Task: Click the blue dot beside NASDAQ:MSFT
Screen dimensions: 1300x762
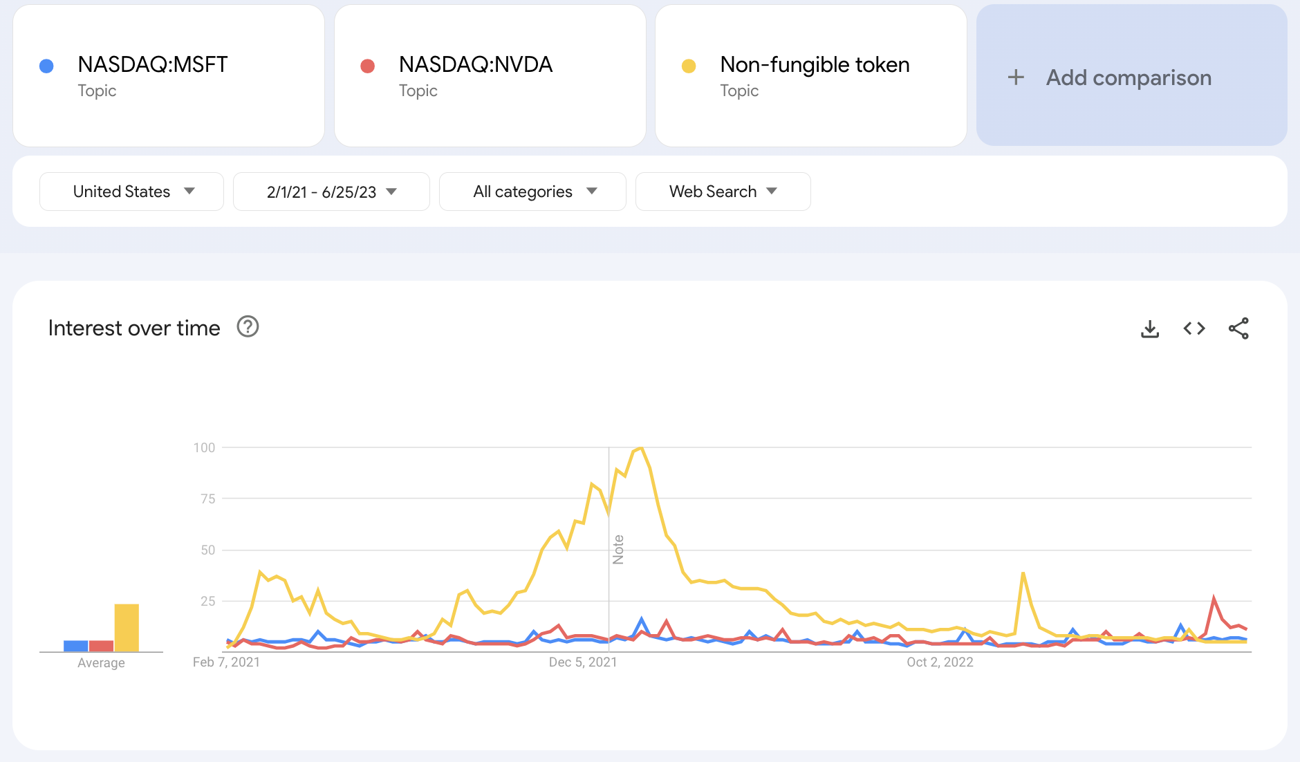Action: click(46, 66)
